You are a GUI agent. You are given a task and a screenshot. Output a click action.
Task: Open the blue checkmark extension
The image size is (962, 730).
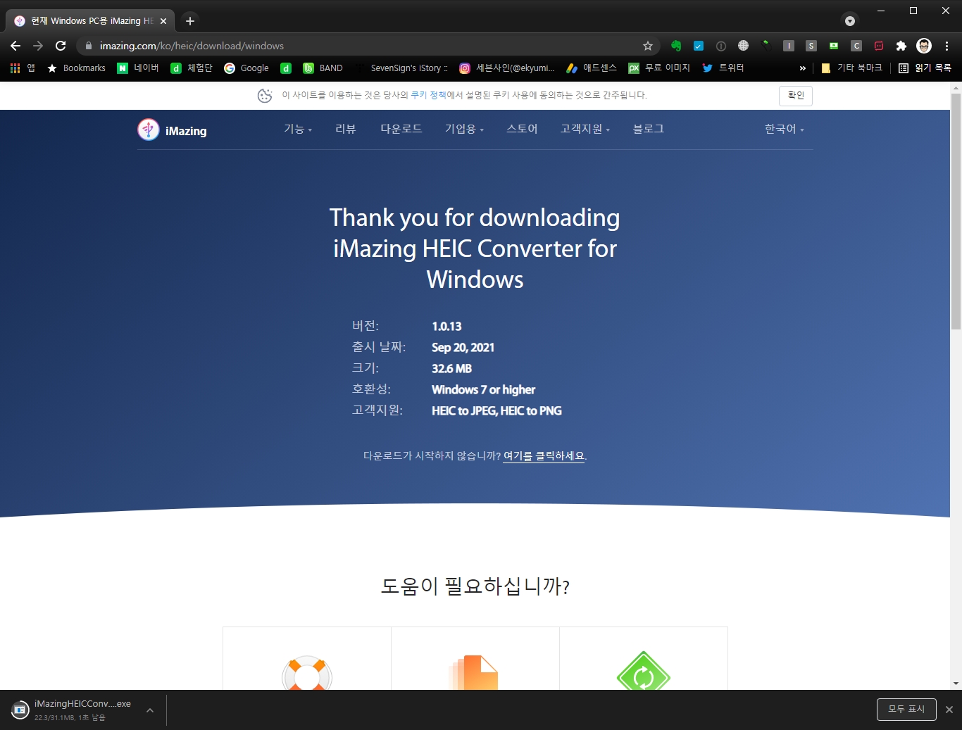(699, 46)
